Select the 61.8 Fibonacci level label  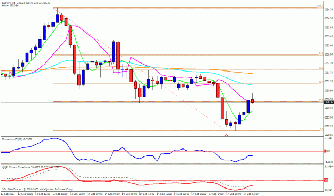(x=321, y=53)
